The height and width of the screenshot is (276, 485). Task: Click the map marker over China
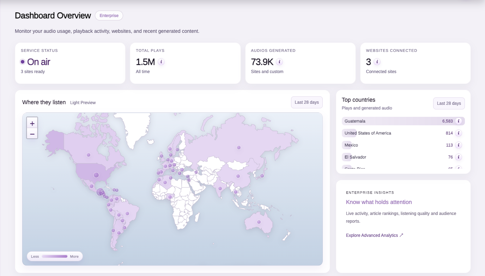pos(238,176)
